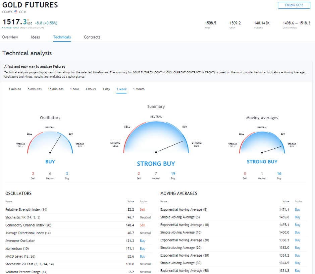Pick the 4 hours timeframe
315x274 pixels.
coord(91,89)
